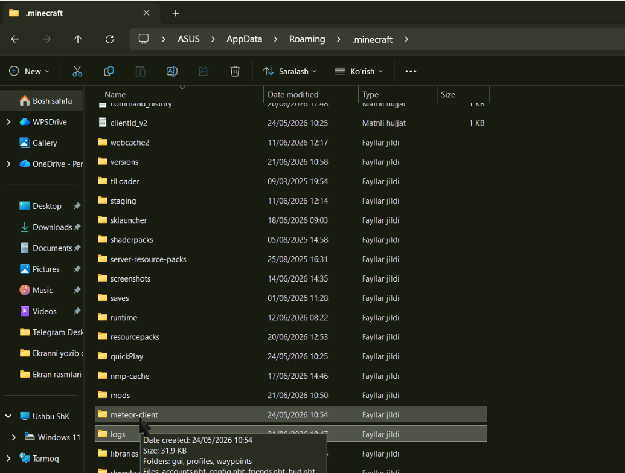Expand the Tarmoq network node
Image resolution: width=625 pixels, height=473 pixels.
[8, 459]
